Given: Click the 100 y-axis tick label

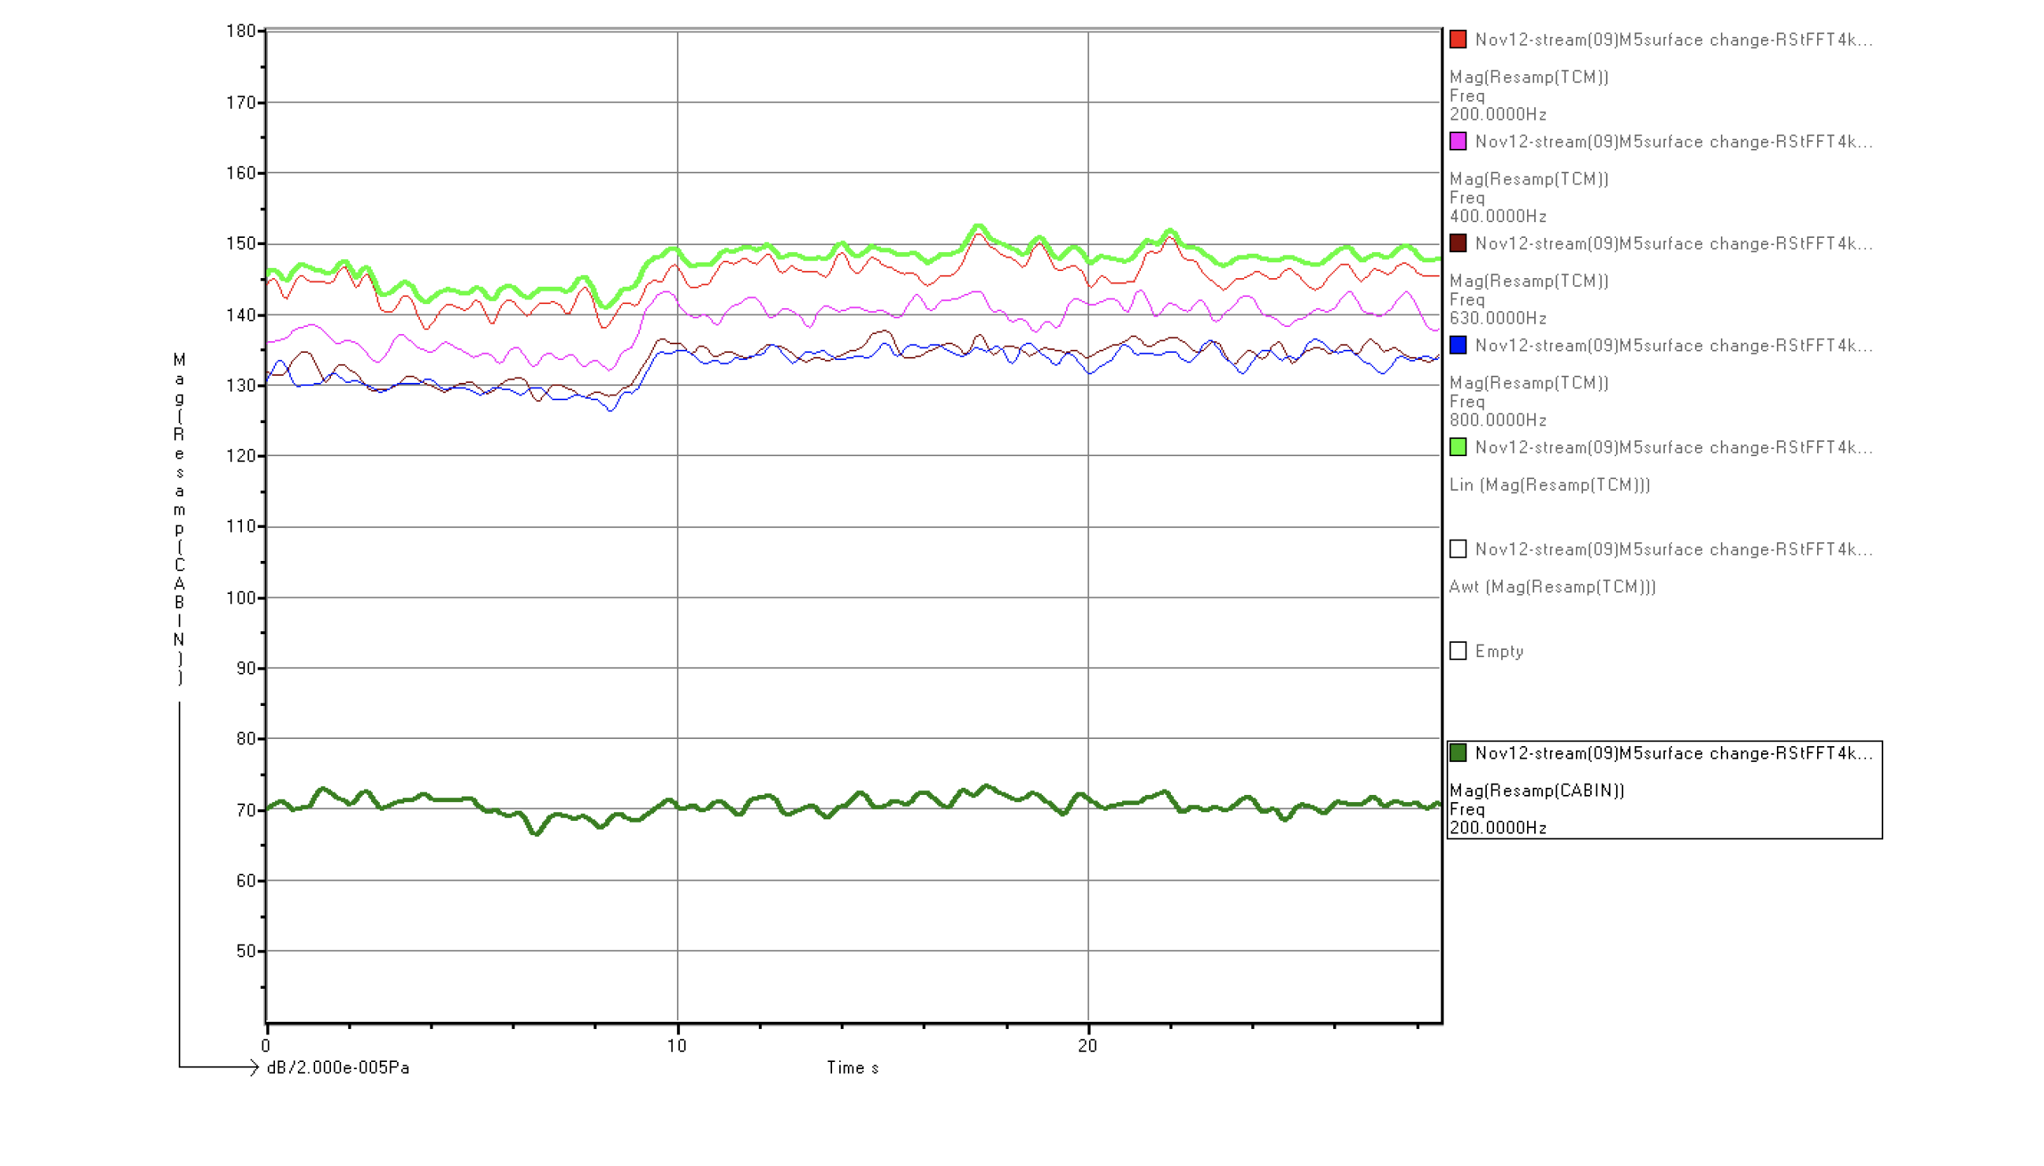Looking at the screenshot, I should tap(240, 597).
